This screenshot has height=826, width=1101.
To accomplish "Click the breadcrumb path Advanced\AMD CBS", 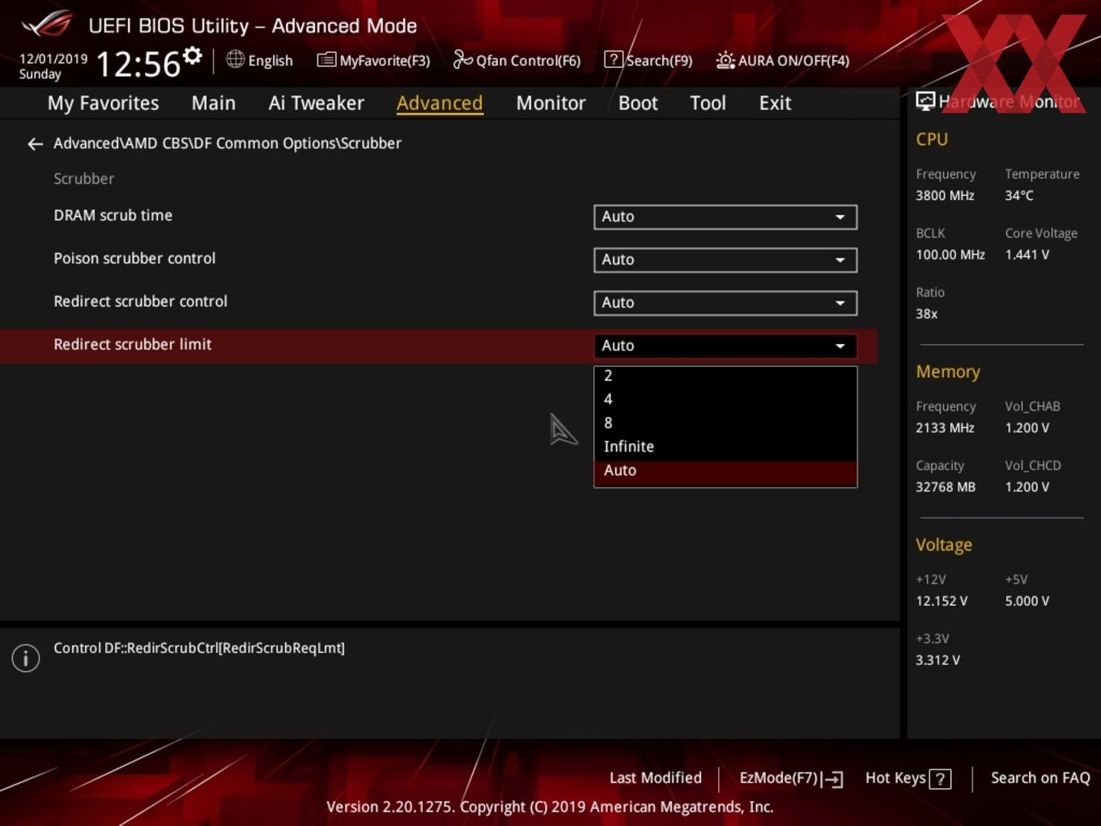I will 227,143.
